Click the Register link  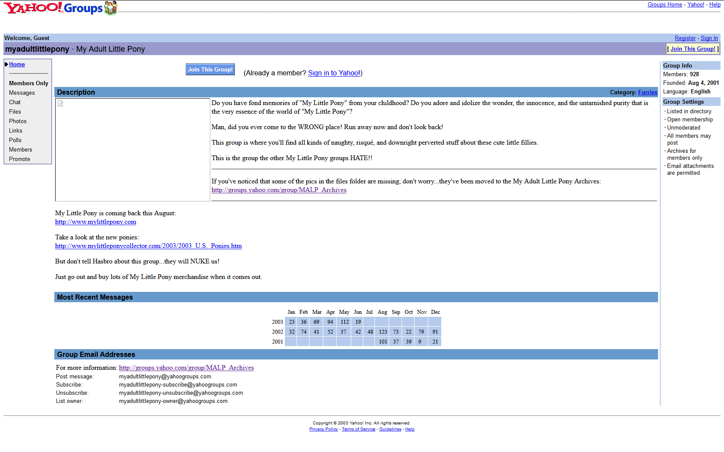(x=685, y=38)
